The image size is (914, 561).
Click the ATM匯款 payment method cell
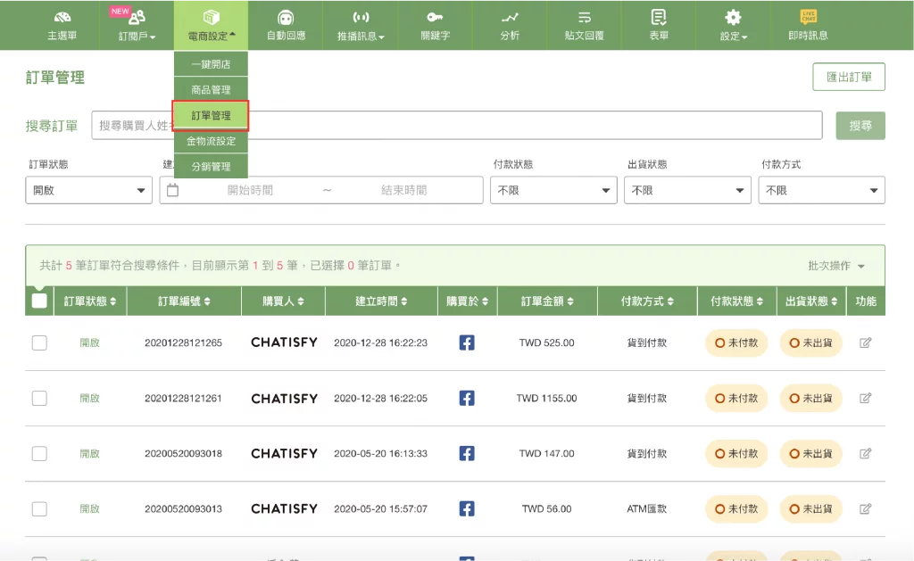click(646, 508)
